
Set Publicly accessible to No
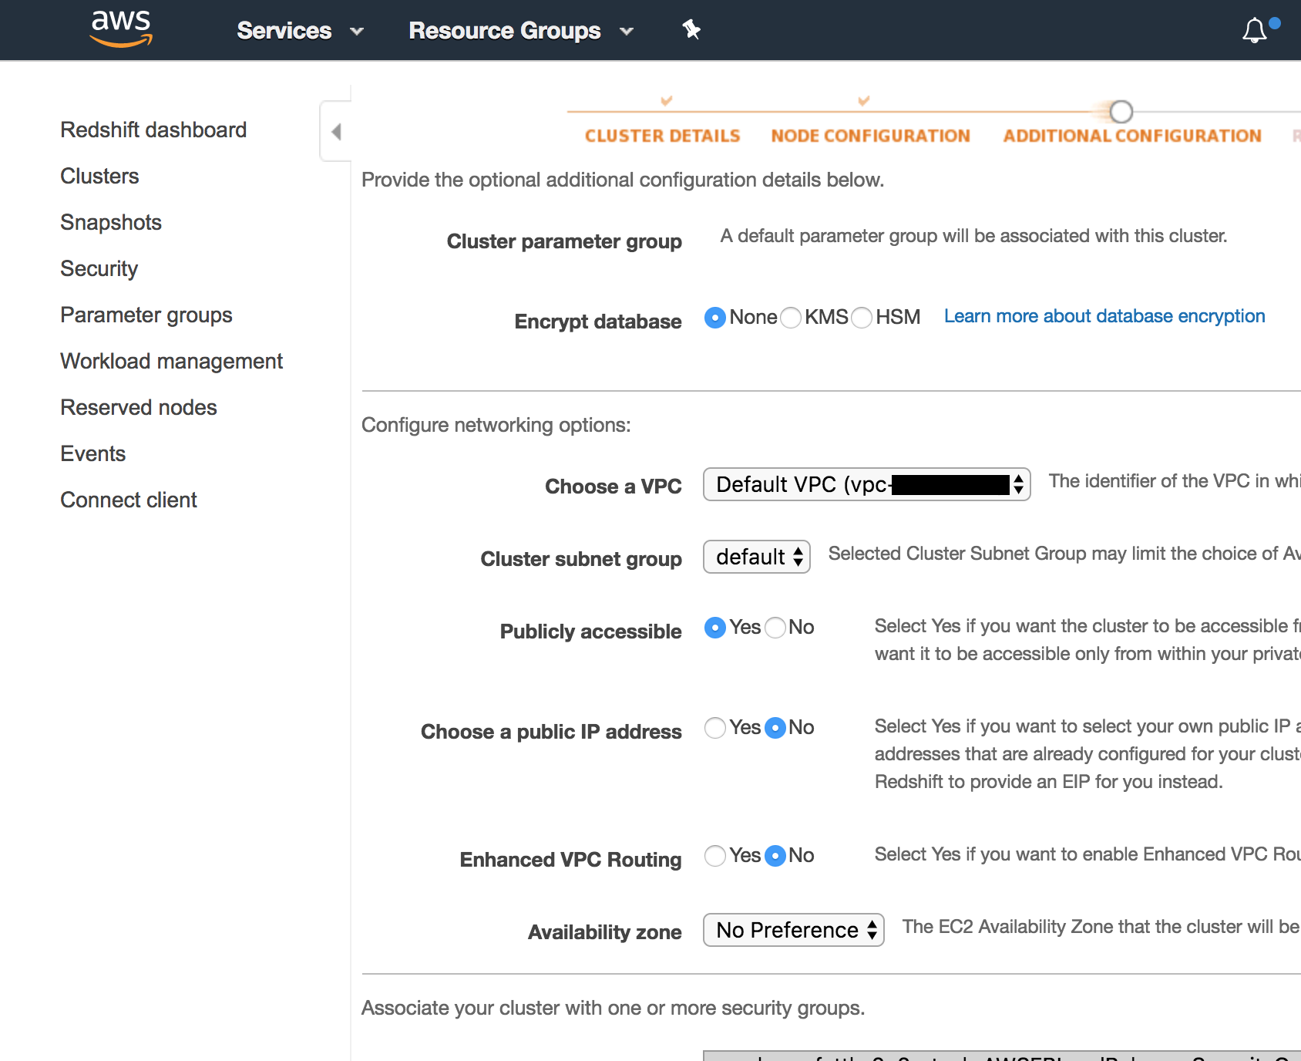point(775,628)
